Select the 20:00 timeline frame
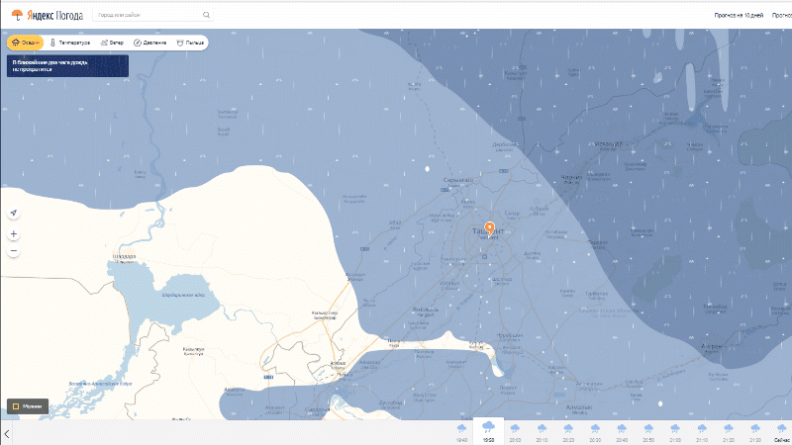 coord(515,433)
